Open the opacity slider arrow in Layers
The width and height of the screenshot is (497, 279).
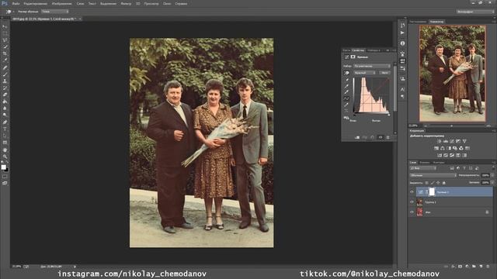click(492, 175)
